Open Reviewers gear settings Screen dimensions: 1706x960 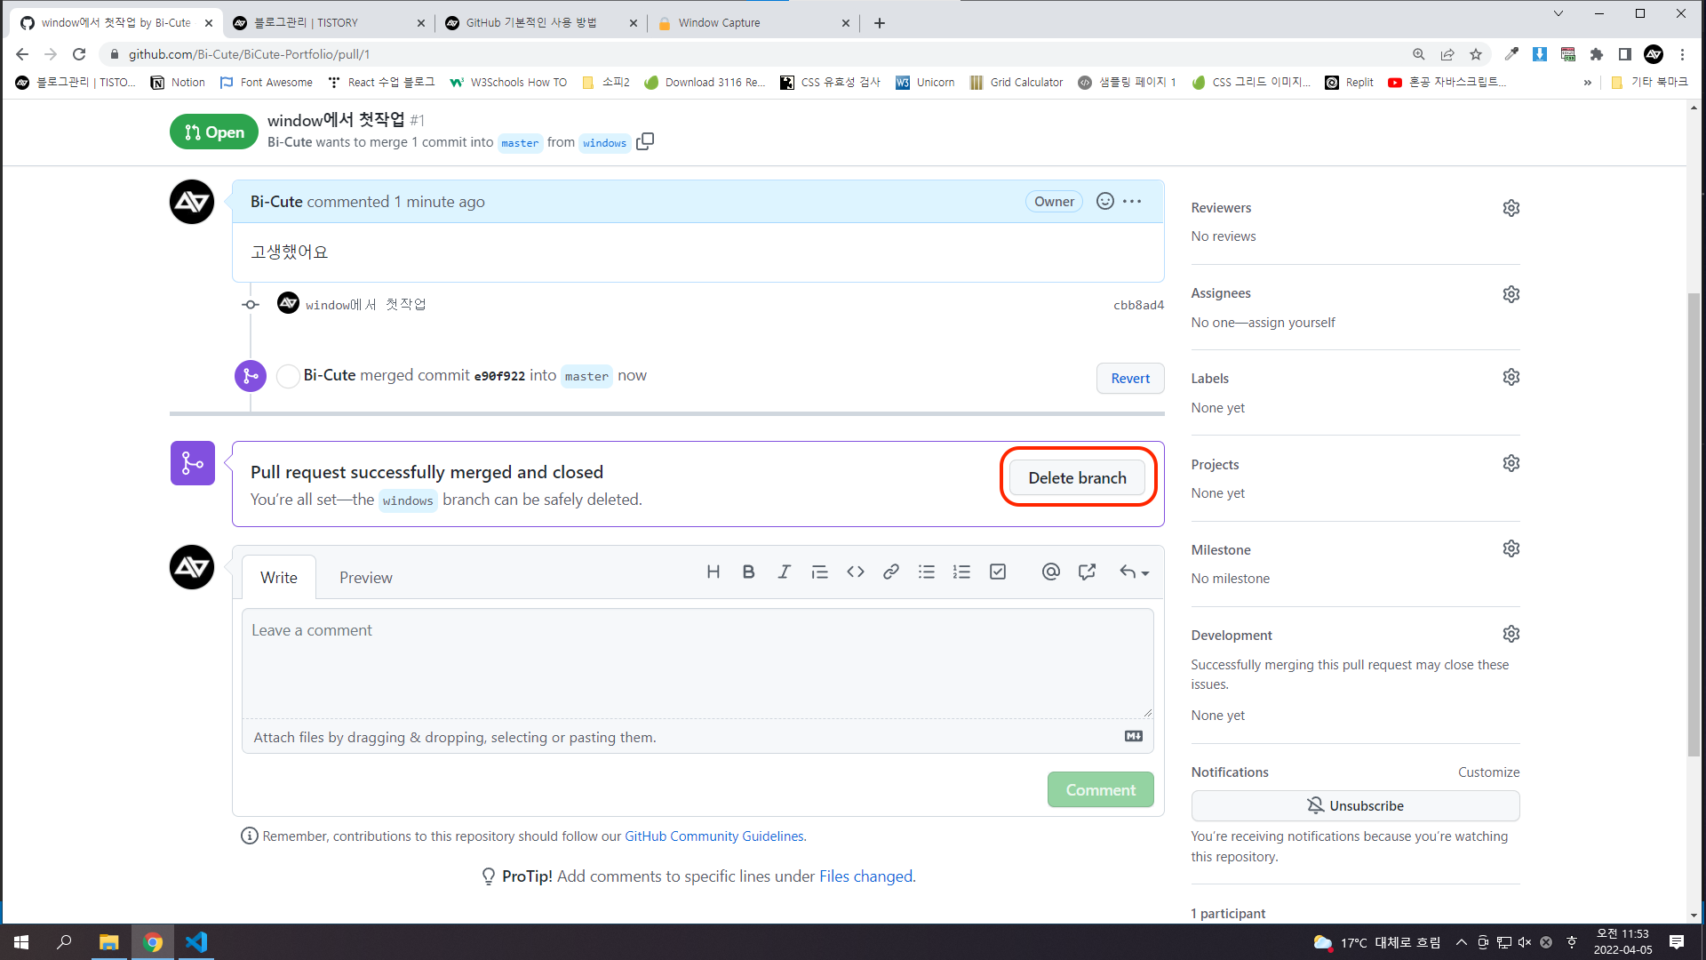tap(1511, 208)
